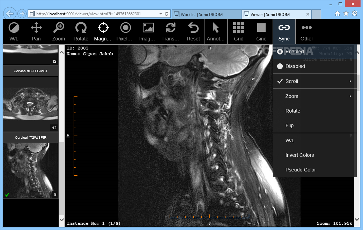
Task: Open a new browser tab
Action: [x=316, y=14]
